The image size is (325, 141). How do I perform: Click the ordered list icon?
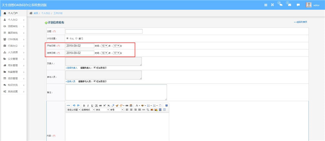pos(148,105)
